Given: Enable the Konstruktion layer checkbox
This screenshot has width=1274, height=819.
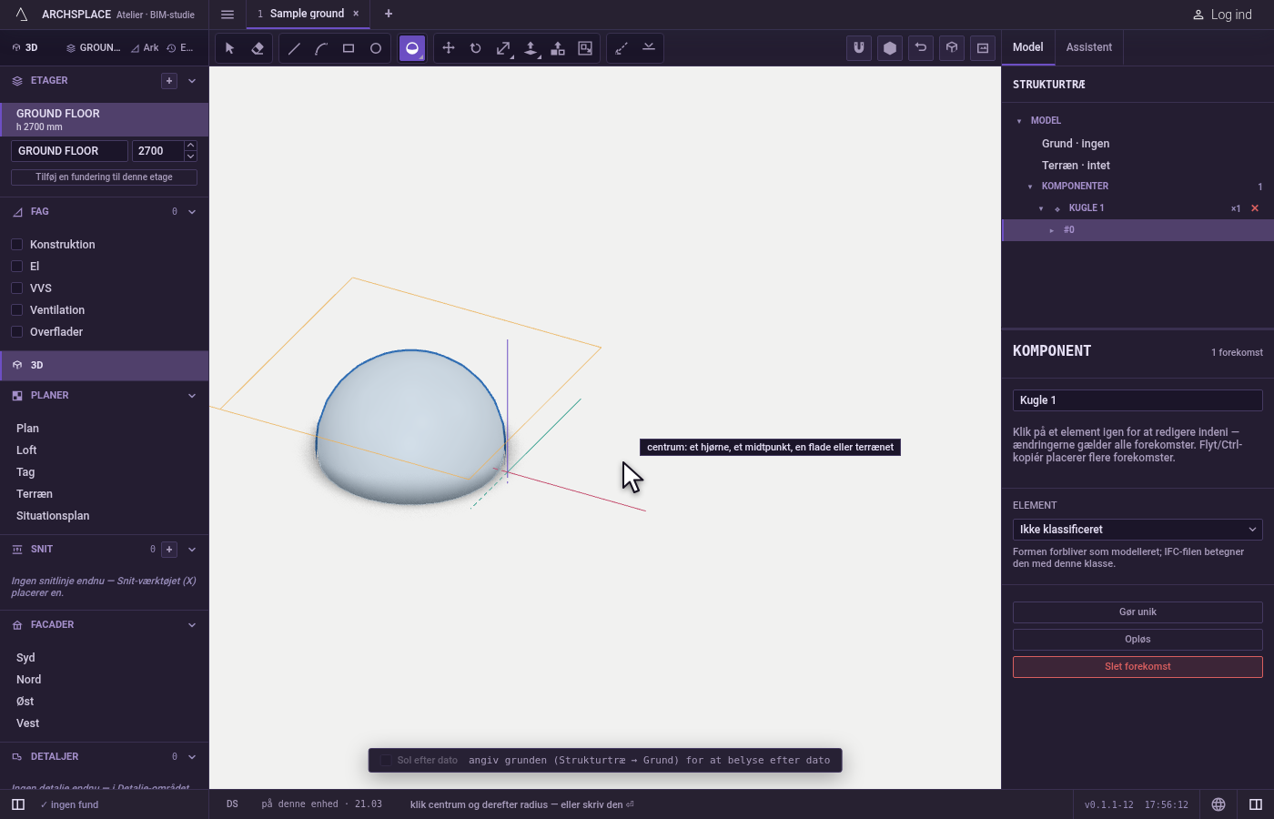Looking at the screenshot, I should click(16, 245).
